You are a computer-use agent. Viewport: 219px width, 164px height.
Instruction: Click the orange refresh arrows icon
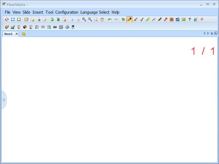click(x=7, y=19)
